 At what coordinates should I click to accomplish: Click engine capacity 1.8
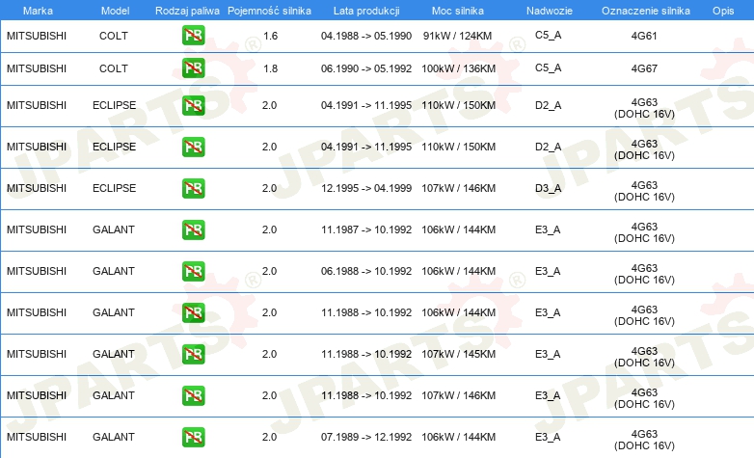270,68
